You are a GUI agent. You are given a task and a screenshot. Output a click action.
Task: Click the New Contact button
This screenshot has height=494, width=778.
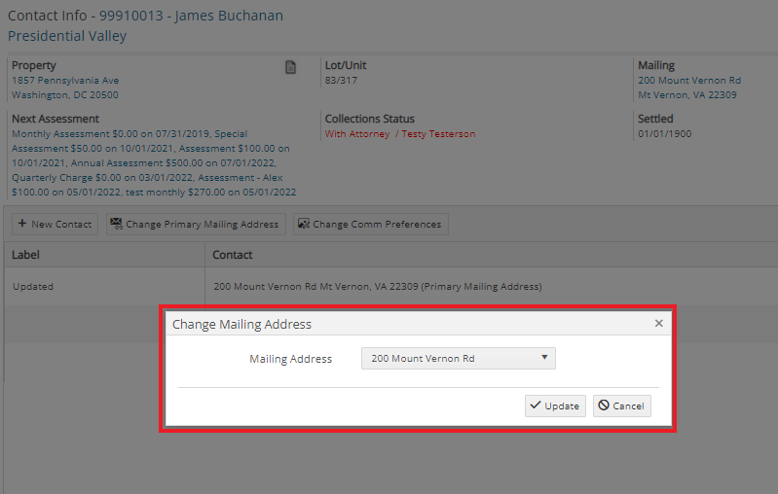[x=56, y=224]
